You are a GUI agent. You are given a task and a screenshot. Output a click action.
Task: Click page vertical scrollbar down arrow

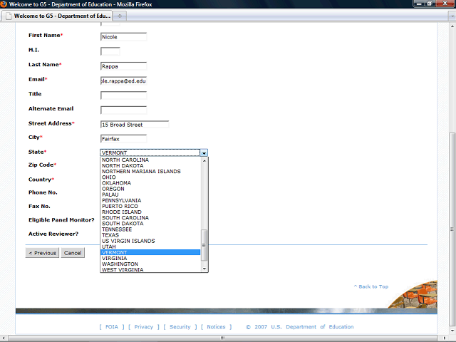(x=452, y=331)
